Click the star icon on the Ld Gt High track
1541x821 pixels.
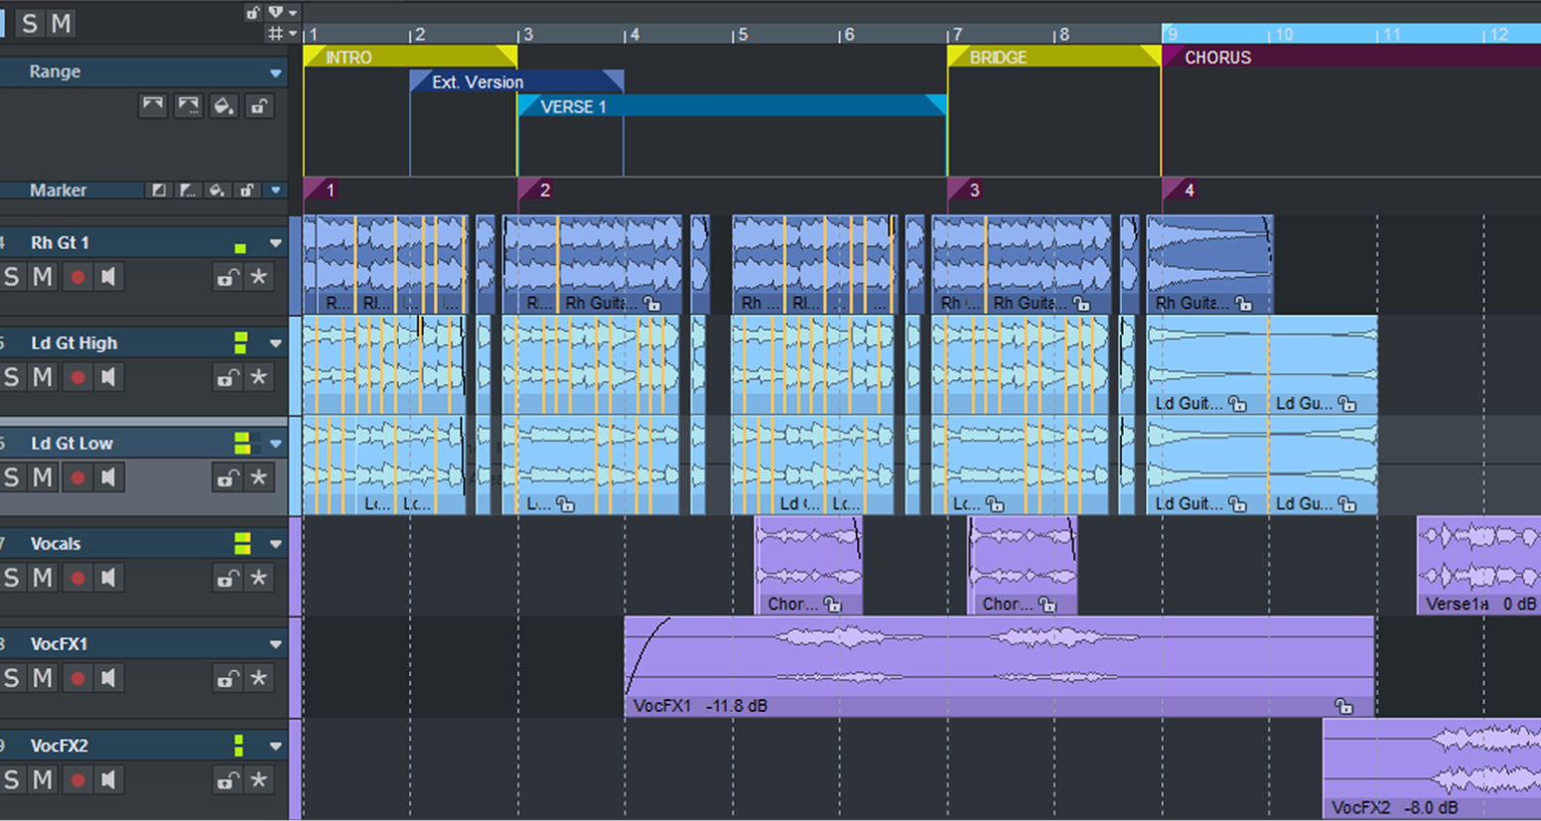(259, 377)
